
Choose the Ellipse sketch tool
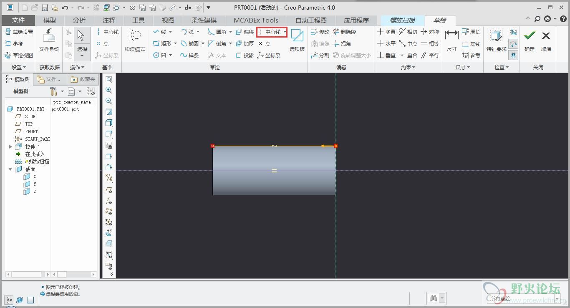click(190, 43)
